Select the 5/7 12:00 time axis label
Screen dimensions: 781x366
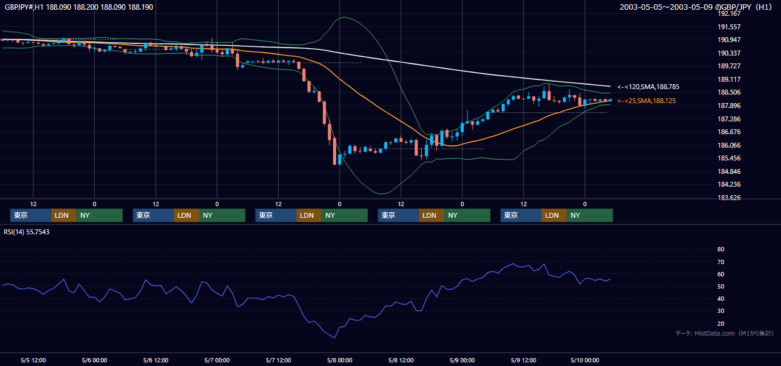click(278, 360)
